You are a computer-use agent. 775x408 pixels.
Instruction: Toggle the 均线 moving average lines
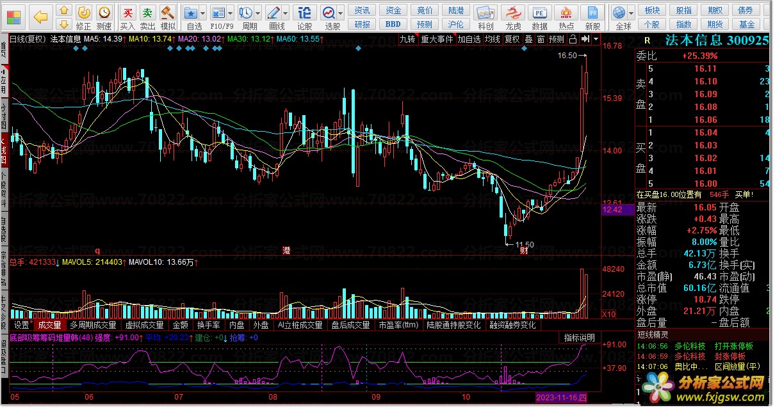tap(492, 39)
